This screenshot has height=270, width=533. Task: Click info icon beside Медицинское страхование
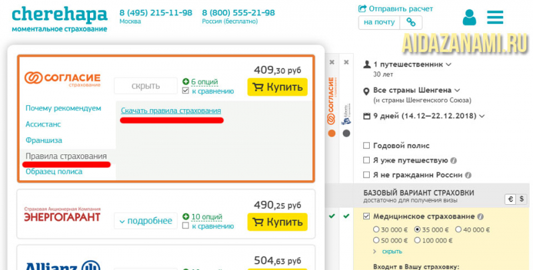tap(480, 217)
